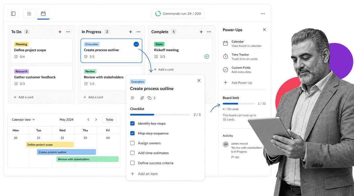Screen dimensions: 354x196
Task: Uncheck Identify key steps
Action: (x=132, y=123)
